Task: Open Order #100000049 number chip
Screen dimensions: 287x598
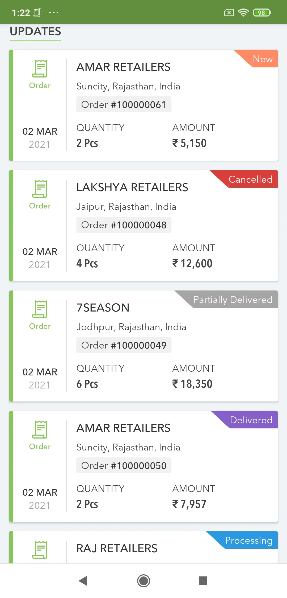Action: [124, 345]
